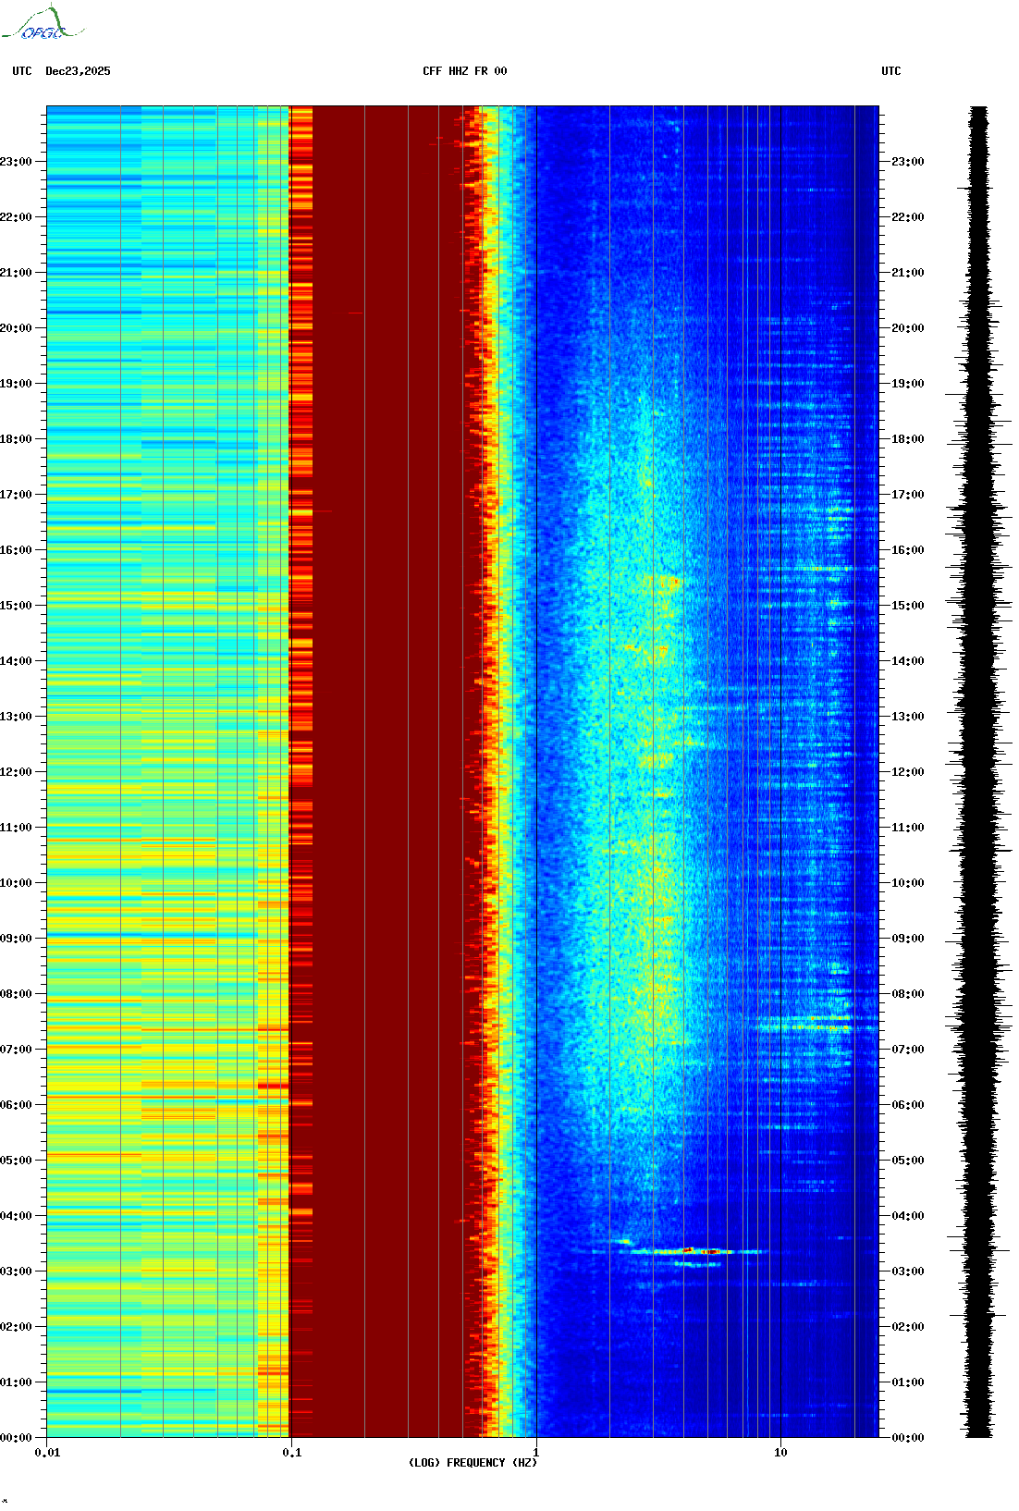Image resolution: width=1019 pixels, height=1511 pixels.
Task: Click 18:00 on the right time axis
Action: 908,439
